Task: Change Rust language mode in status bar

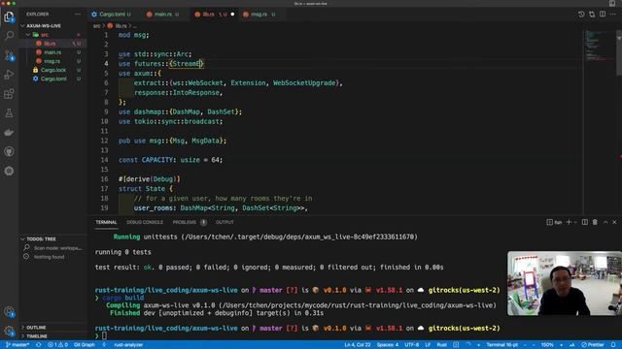Action: 441,345
